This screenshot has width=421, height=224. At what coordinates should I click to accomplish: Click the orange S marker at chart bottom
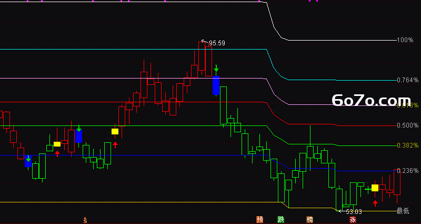(85, 220)
